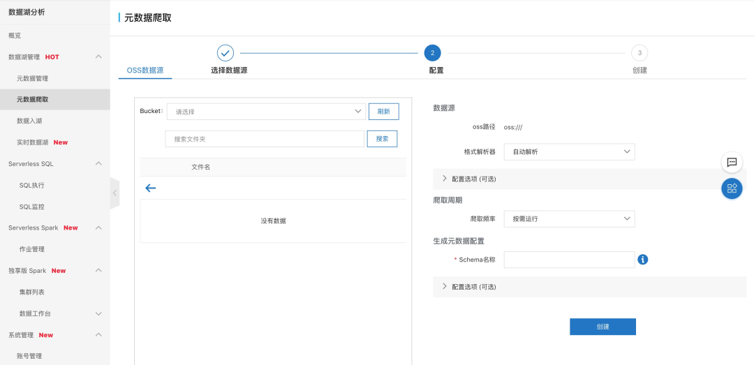Click the blue grid apps floating icon
The image size is (754, 365).
pyautogui.click(x=732, y=188)
